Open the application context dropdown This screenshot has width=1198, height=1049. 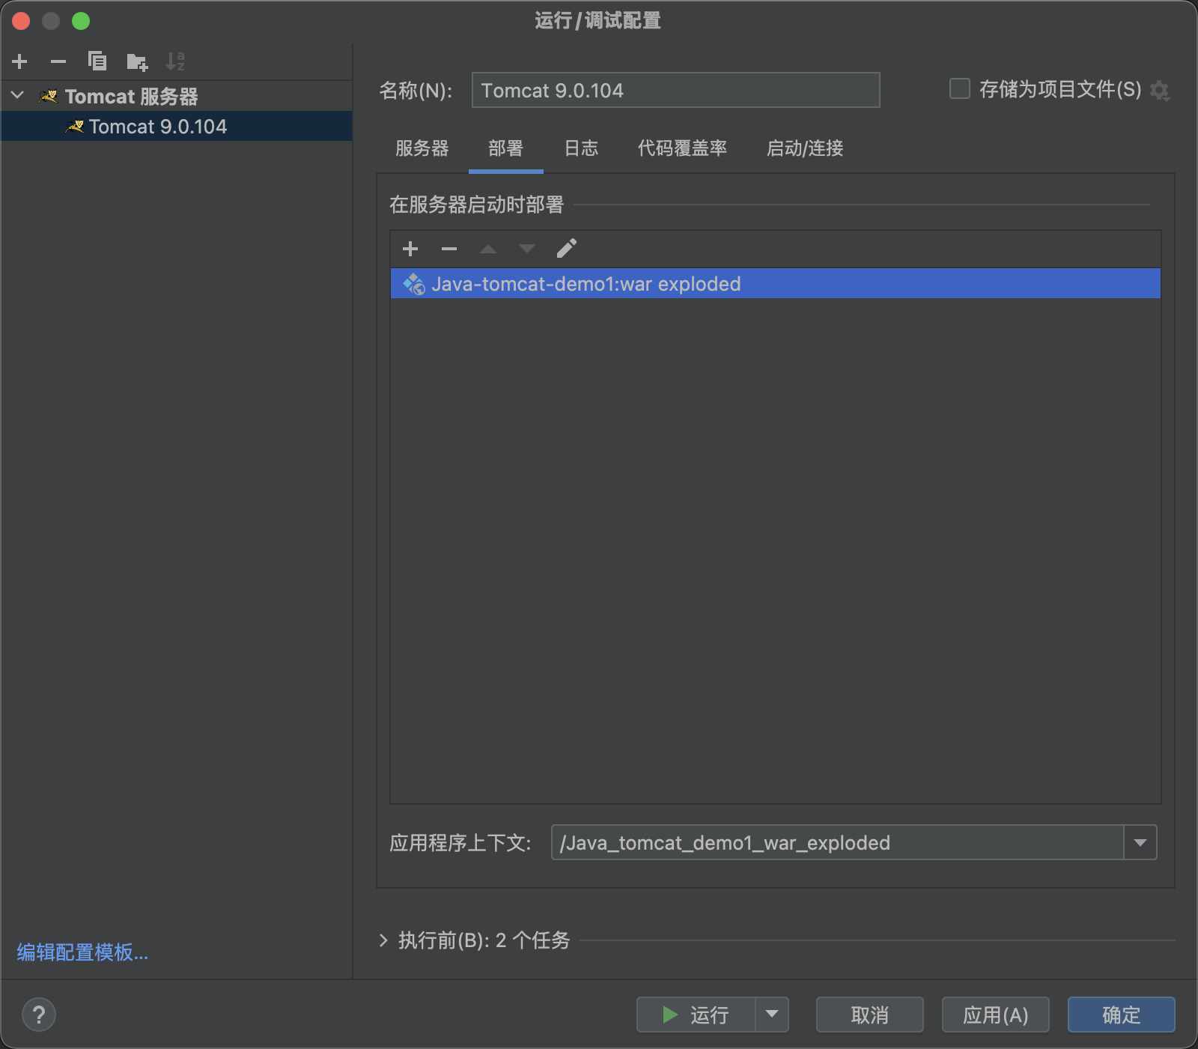1140,843
